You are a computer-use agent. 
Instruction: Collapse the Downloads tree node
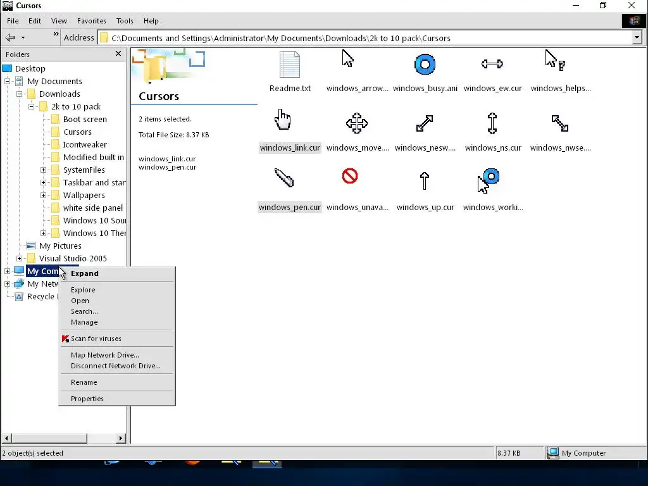(19, 94)
